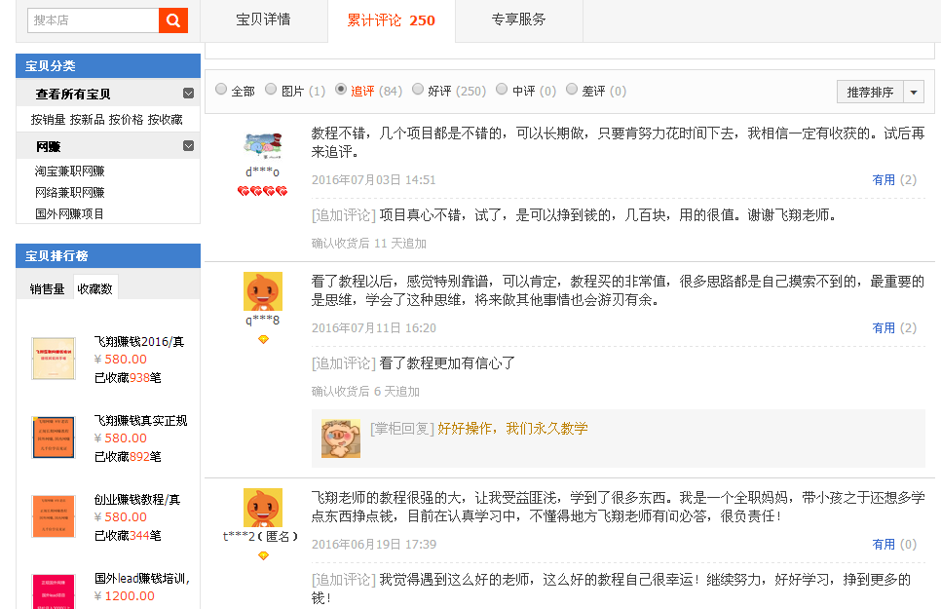The width and height of the screenshot is (941, 609).
Task: Switch to the 专享服务 tab
Action: coord(518,19)
